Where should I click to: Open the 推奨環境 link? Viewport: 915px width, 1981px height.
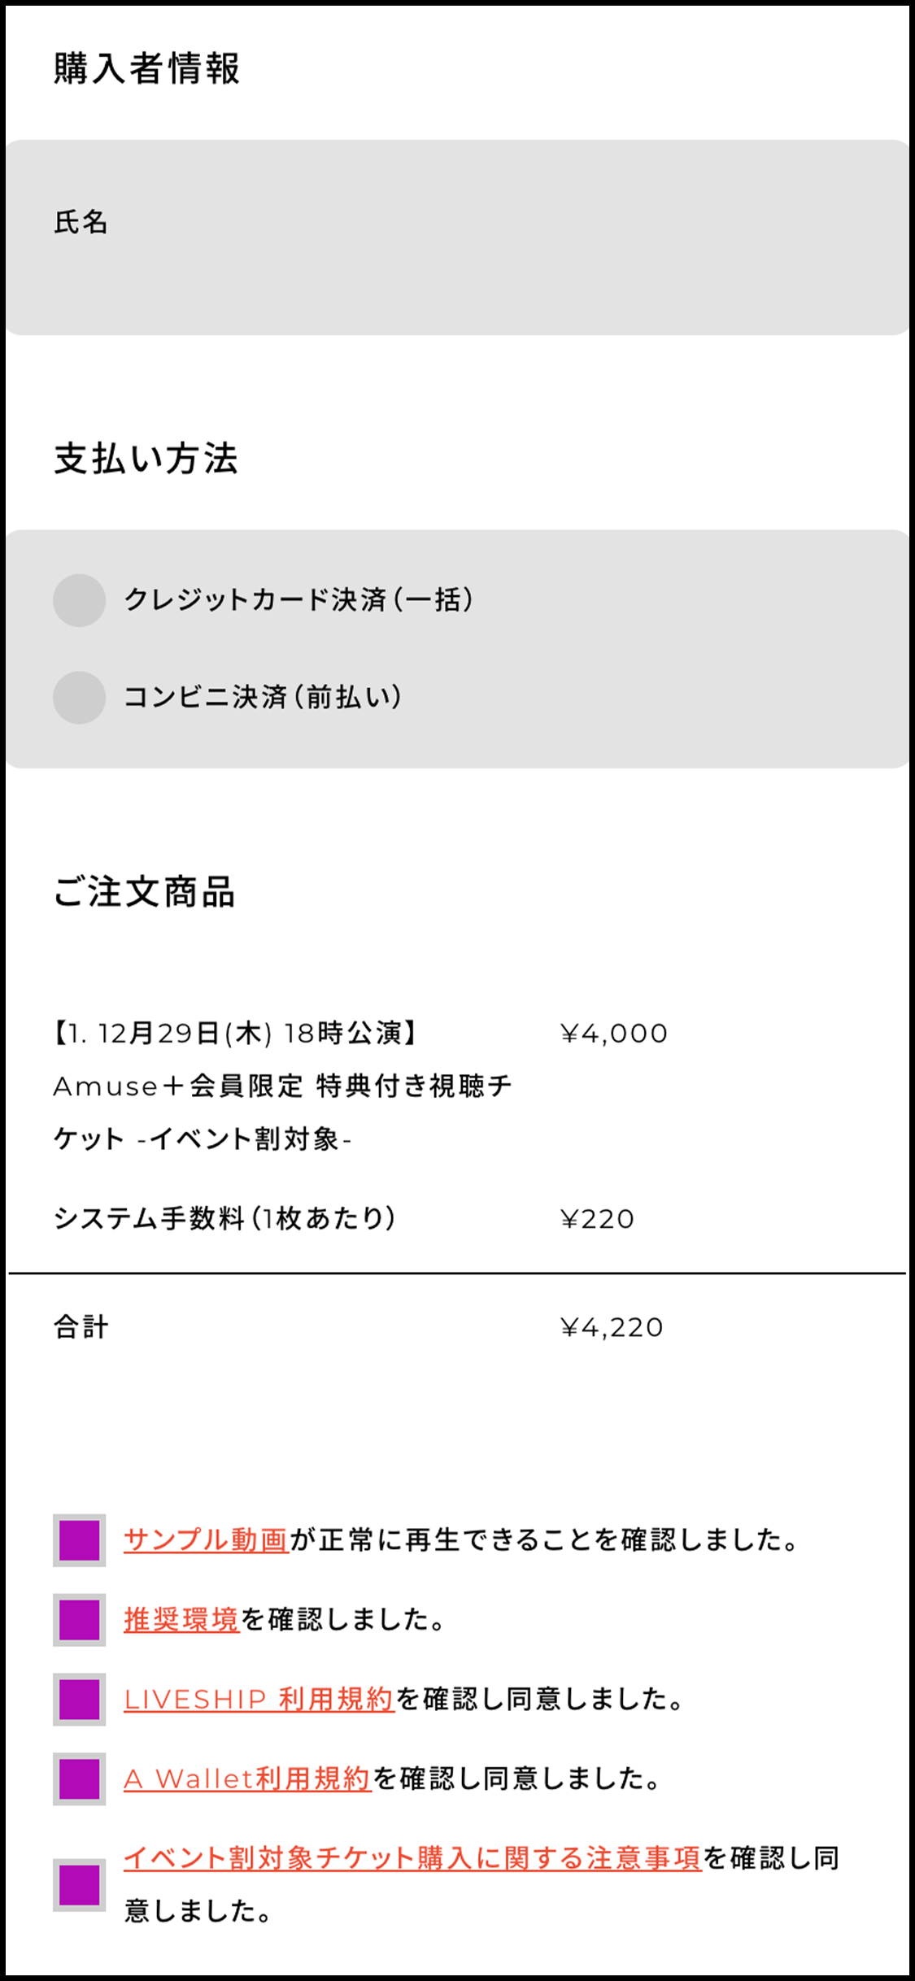181,1620
